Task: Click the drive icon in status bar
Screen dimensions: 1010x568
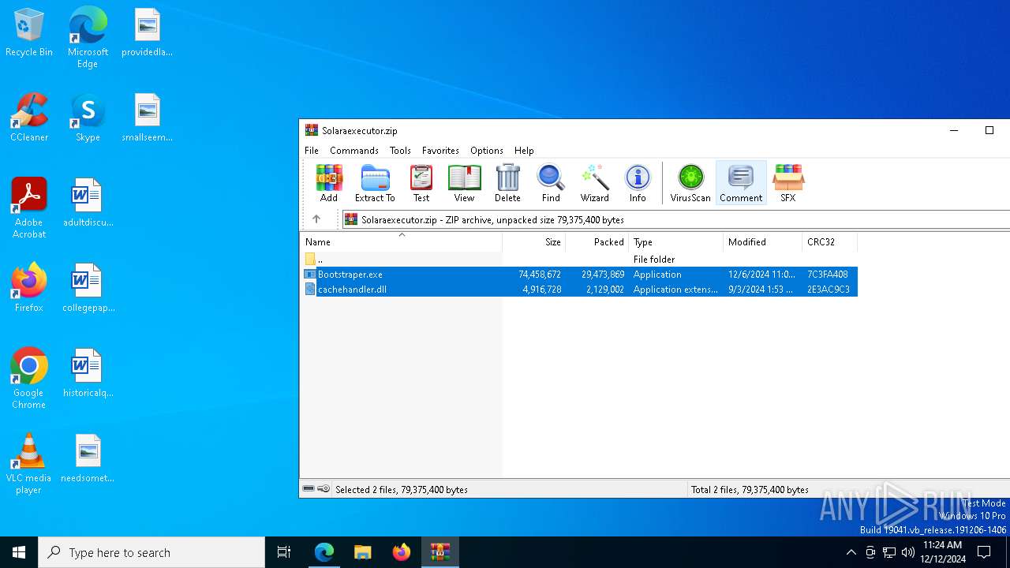Action: click(x=309, y=489)
